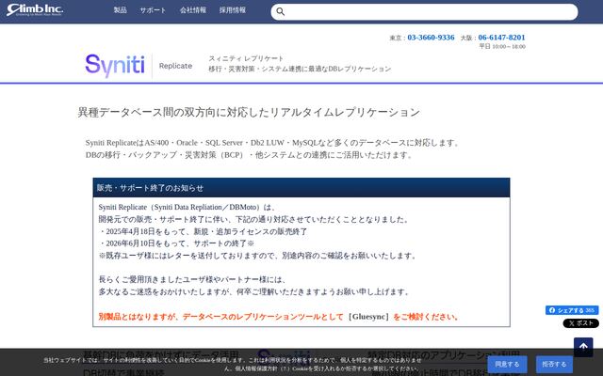Call Osaka number 06-6147-8201
This screenshot has width=603, height=376.
501,38
